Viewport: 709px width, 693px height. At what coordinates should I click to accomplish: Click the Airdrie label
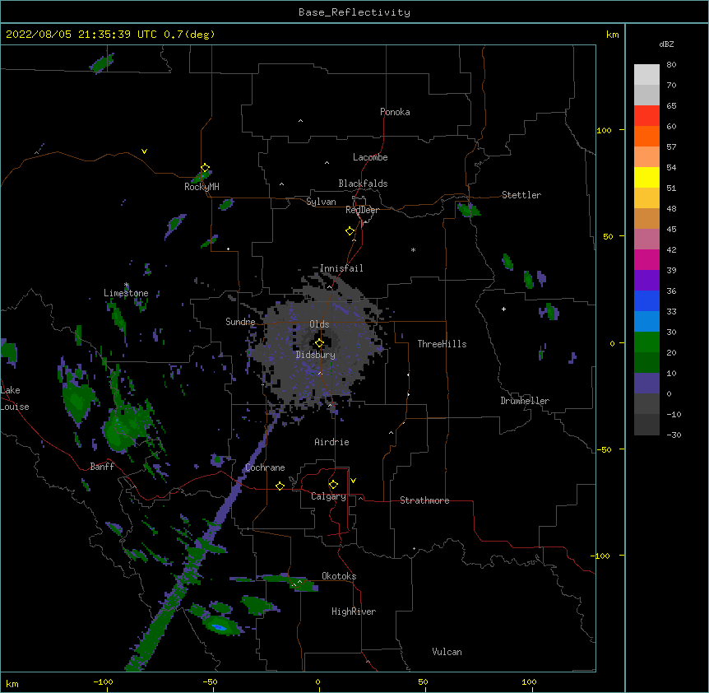[x=331, y=442]
